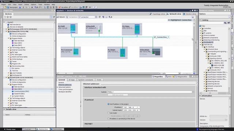Viewport: 234px width, 131px height.
Task: Collapse the Information section header
Action: [200, 96]
